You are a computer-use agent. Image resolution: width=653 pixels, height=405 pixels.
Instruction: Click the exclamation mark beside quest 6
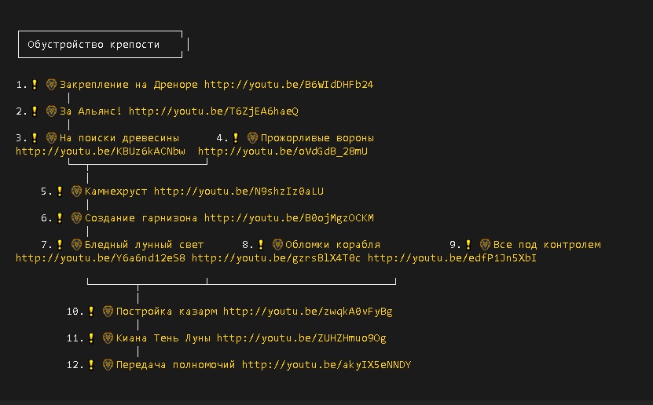pyautogui.click(x=60, y=217)
